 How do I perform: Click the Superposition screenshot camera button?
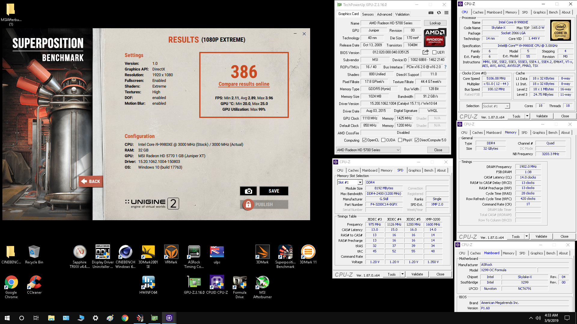point(248,191)
